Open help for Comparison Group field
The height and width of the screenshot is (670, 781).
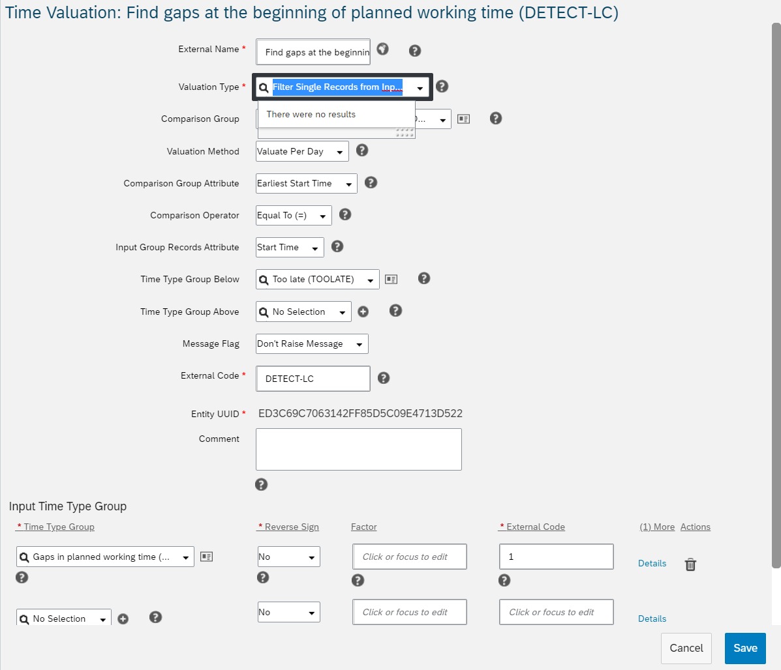(496, 119)
